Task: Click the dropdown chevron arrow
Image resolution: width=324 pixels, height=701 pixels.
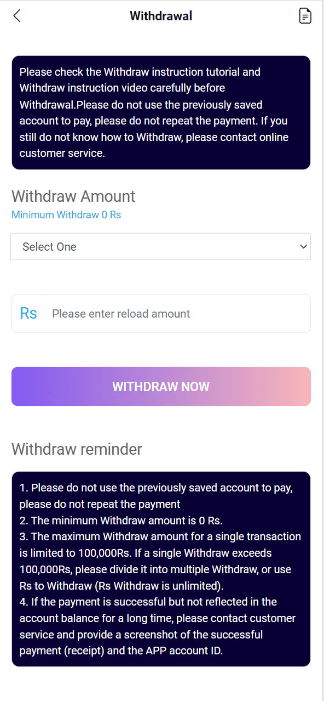Action: coord(304,247)
